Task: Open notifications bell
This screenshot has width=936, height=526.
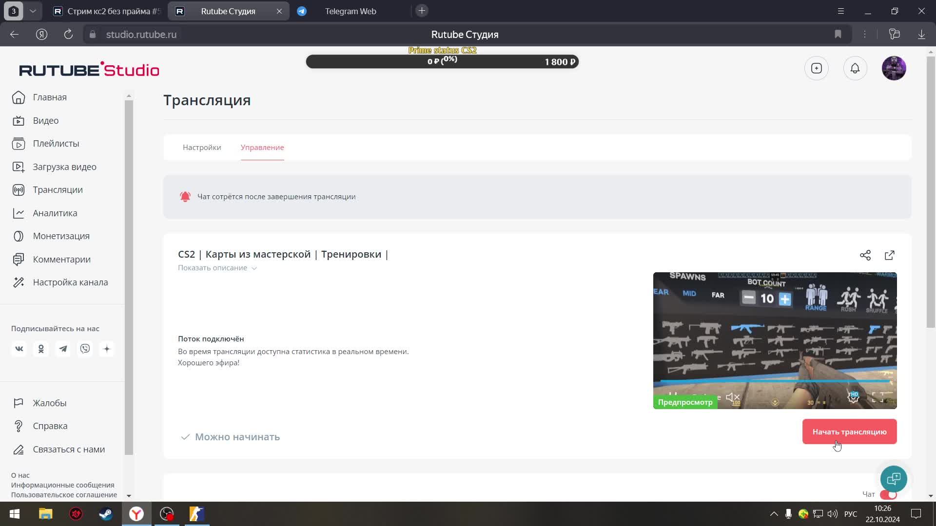Action: pyautogui.click(x=855, y=68)
